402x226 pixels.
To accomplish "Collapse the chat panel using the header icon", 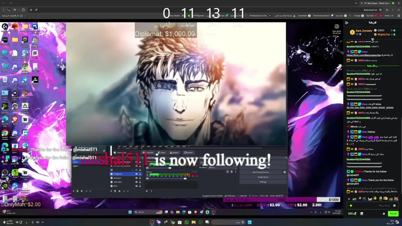I will tap(347, 23).
